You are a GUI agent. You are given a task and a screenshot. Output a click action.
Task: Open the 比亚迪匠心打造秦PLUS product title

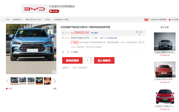(165, 106)
